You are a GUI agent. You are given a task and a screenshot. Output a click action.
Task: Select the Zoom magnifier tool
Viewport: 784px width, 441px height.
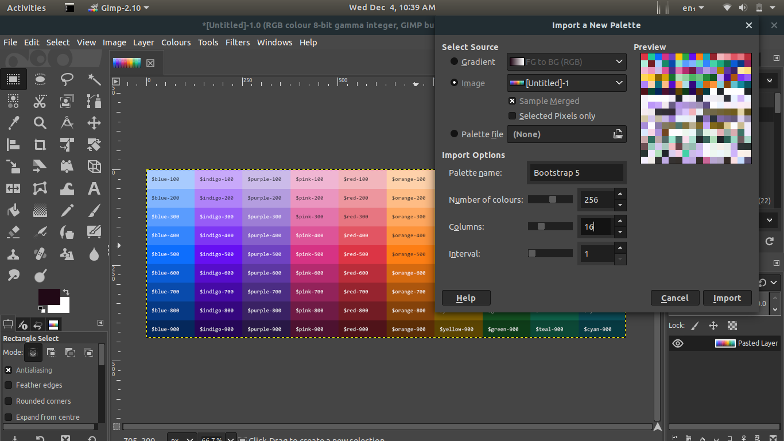tap(40, 122)
